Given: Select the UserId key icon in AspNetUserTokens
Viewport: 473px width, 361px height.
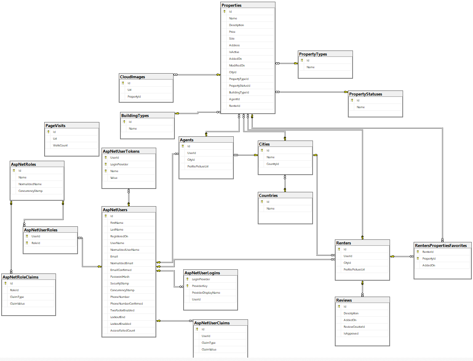Looking at the screenshot, I should [106, 157].
